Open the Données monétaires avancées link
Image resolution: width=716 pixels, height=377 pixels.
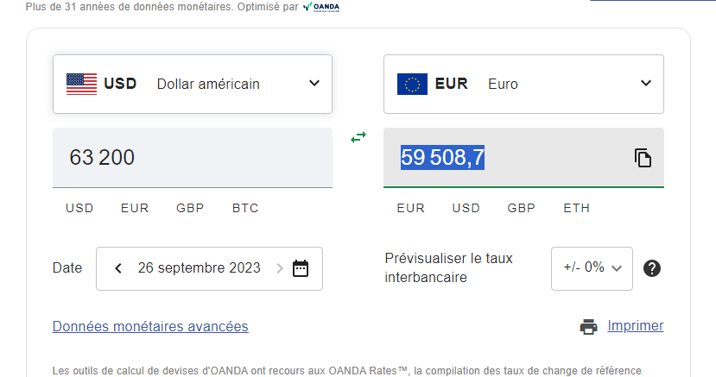150,326
